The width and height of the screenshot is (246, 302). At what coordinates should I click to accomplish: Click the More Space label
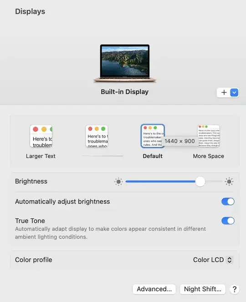pyautogui.click(x=209, y=156)
